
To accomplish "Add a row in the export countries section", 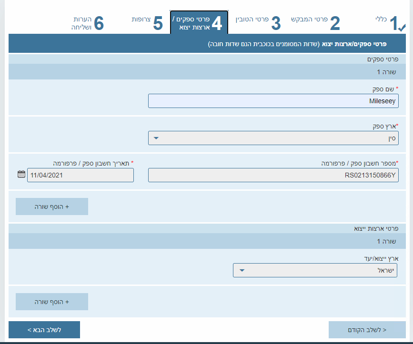I will point(52,302).
